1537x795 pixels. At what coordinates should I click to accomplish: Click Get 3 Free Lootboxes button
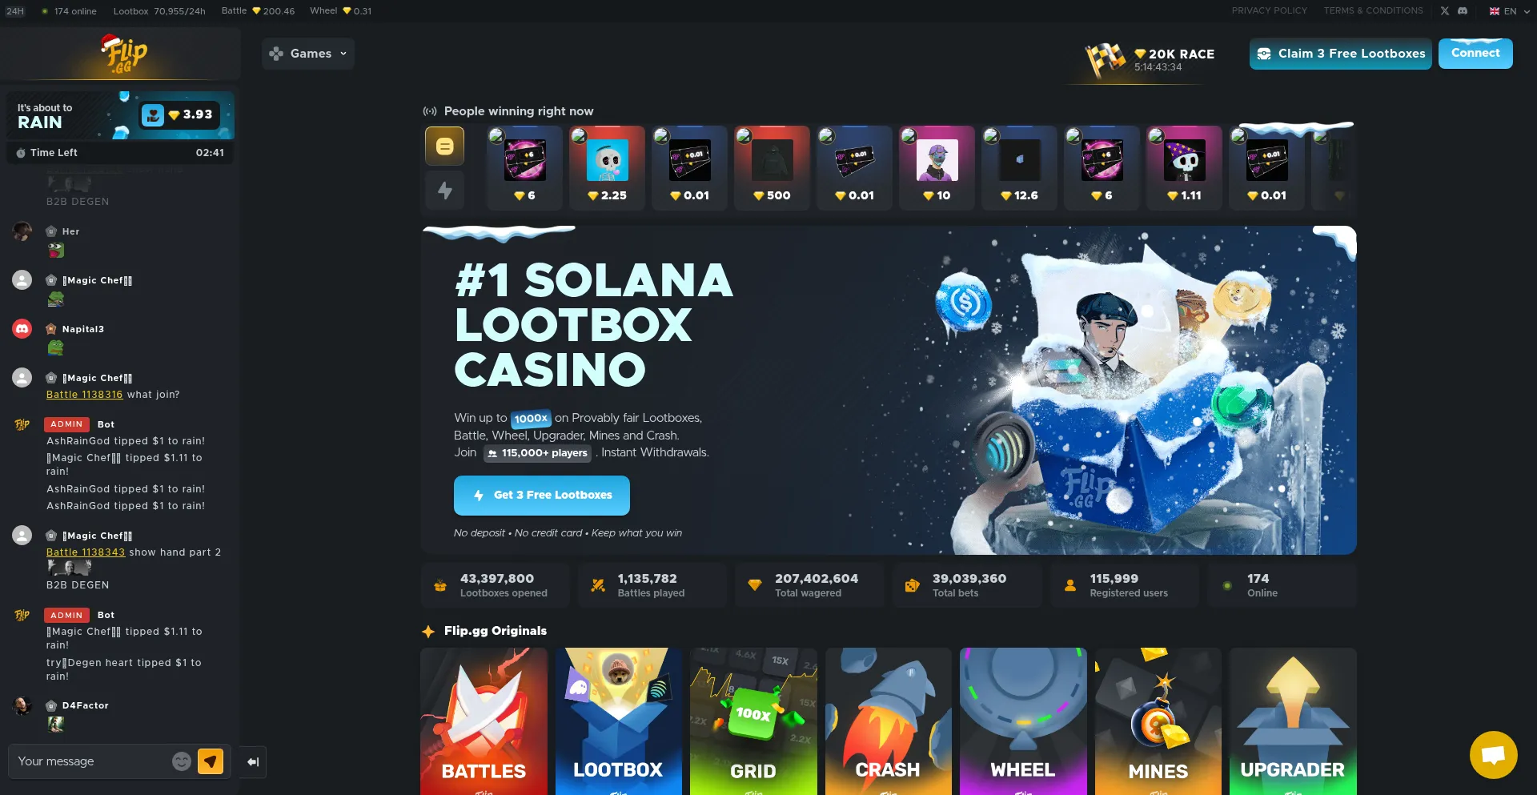(542, 496)
